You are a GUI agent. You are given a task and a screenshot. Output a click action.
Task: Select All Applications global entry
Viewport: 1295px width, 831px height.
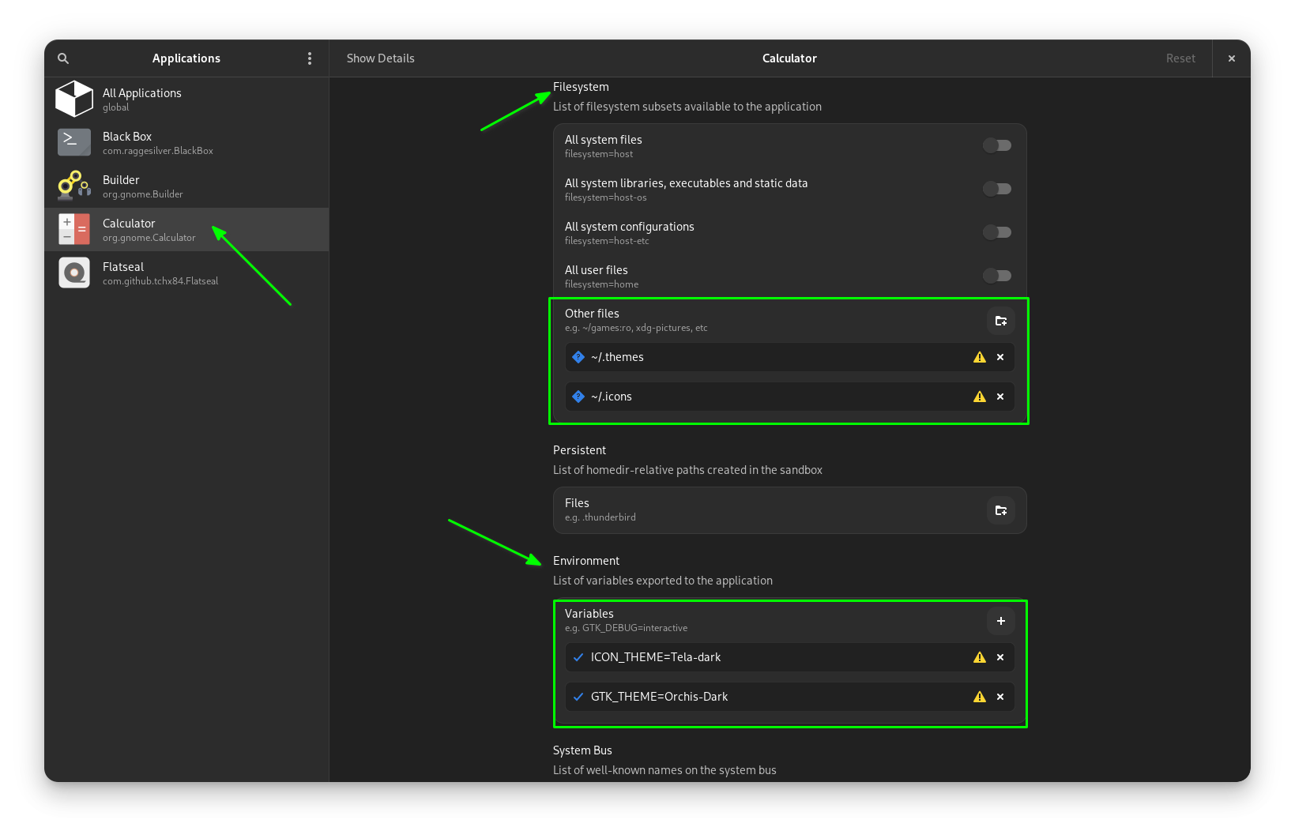(x=186, y=100)
